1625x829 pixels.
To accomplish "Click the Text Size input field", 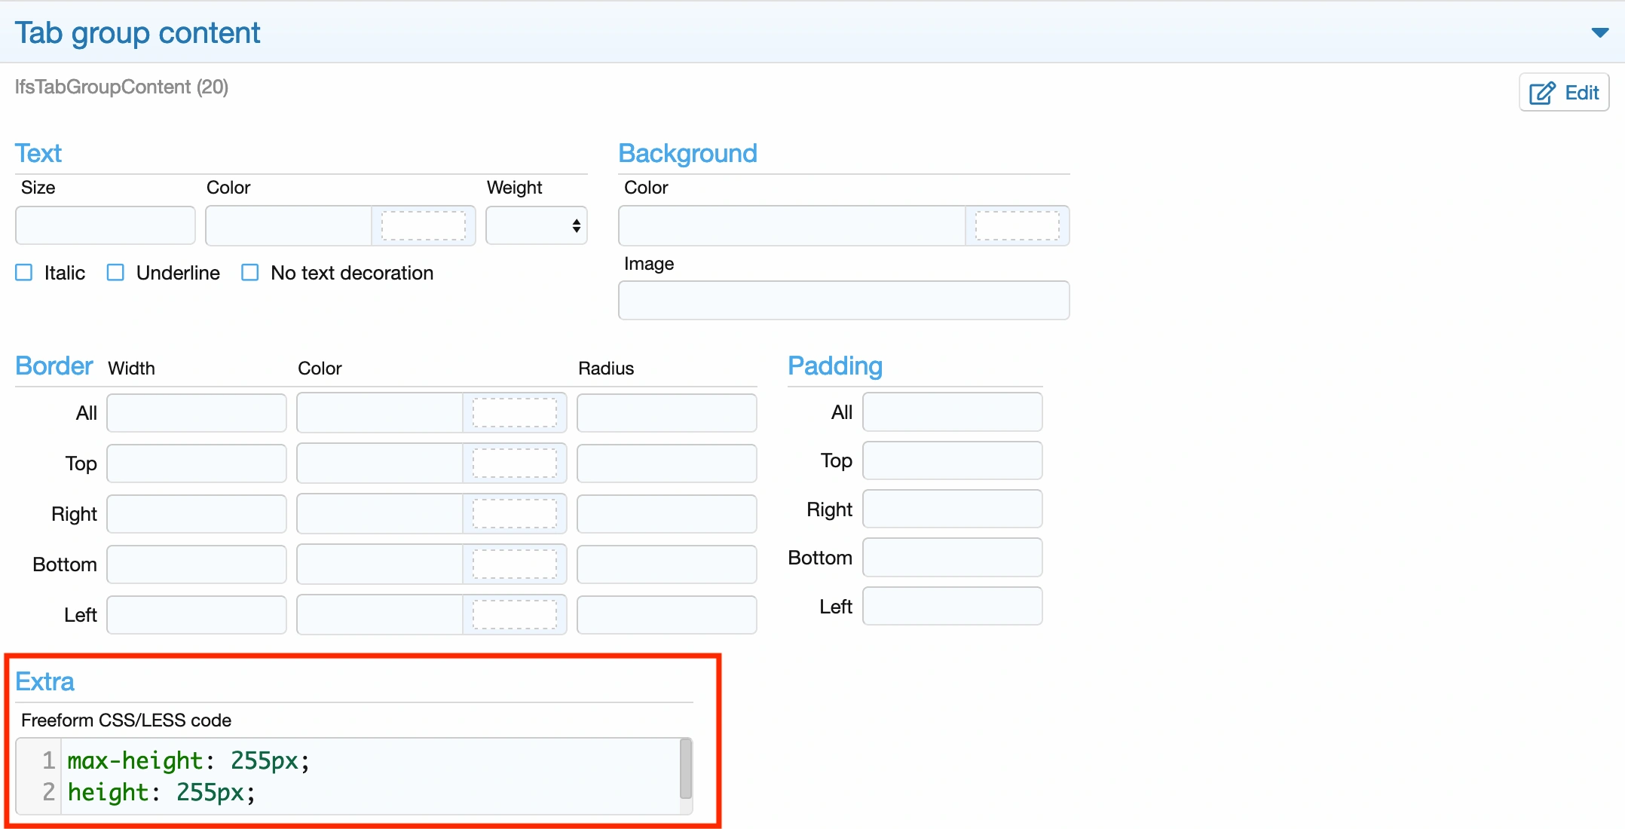I will (106, 225).
